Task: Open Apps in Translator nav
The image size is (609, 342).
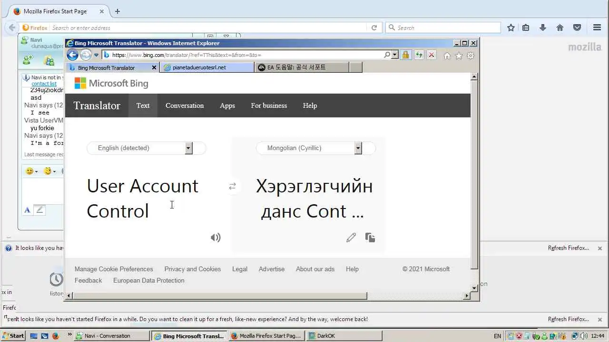Action: coord(227,105)
